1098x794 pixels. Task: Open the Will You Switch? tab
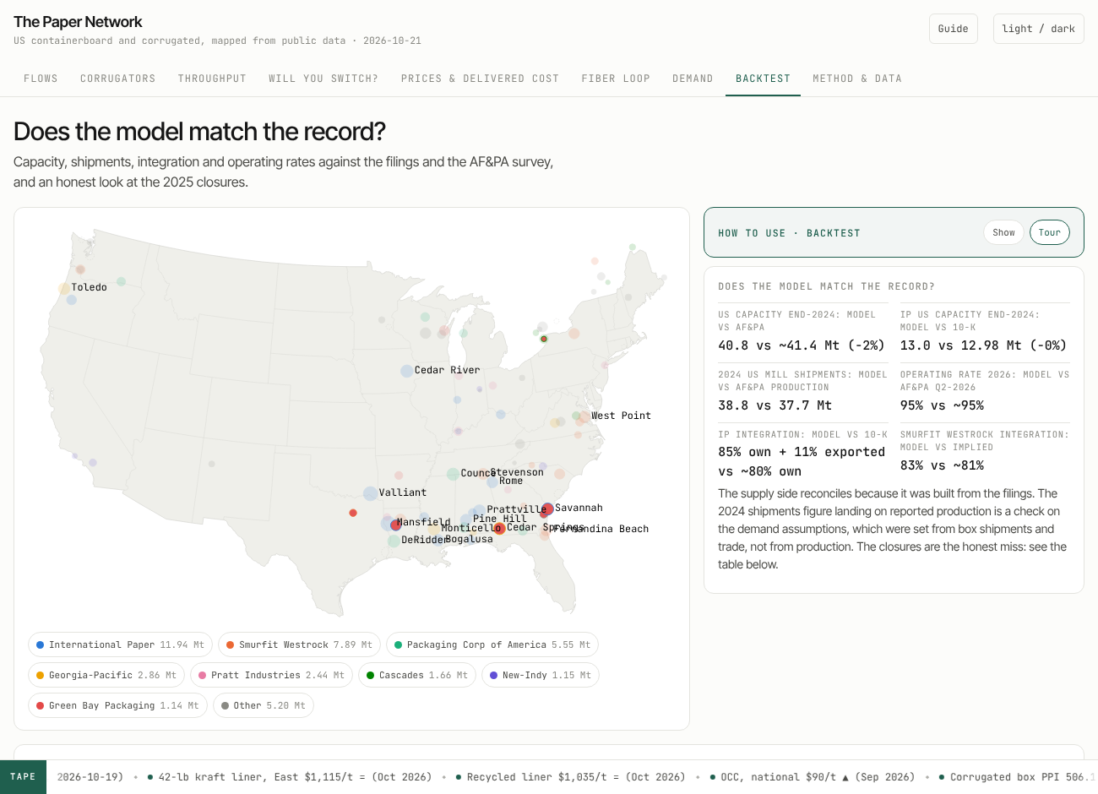(323, 79)
